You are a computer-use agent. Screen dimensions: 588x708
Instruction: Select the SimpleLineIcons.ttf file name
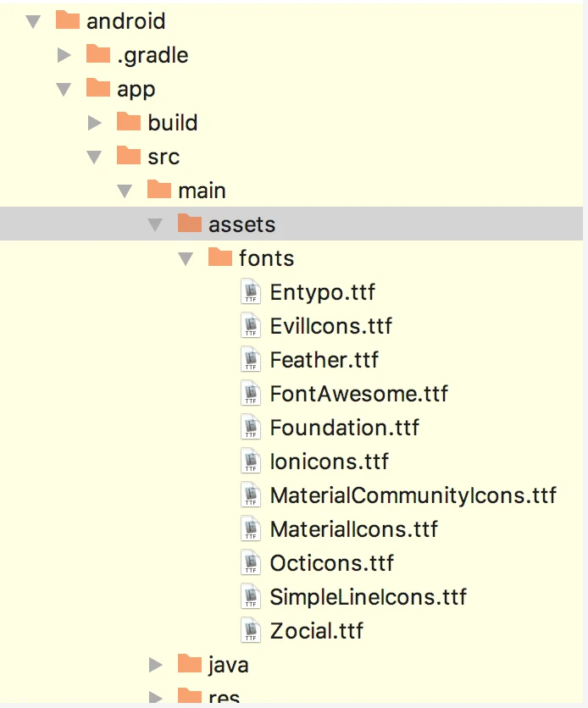pyautogui.click(x=368, y=597)
